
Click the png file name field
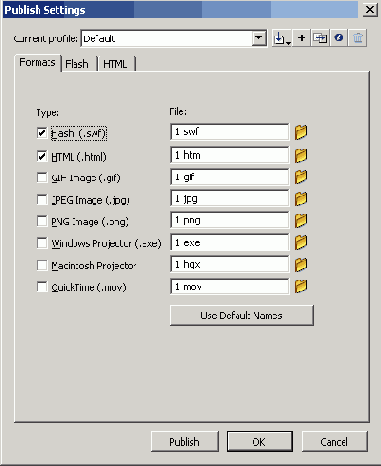click(x=230, y=220)
